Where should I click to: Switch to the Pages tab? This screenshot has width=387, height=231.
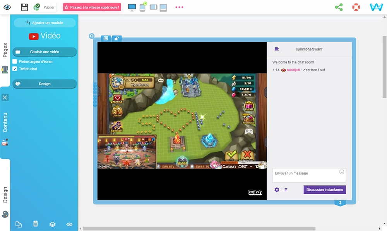[5, 50]
